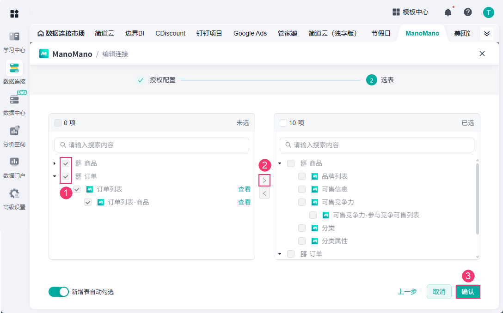503x313 pixels.
Task: Click 分类属性 table icon
Action: [x=315, y=241]
